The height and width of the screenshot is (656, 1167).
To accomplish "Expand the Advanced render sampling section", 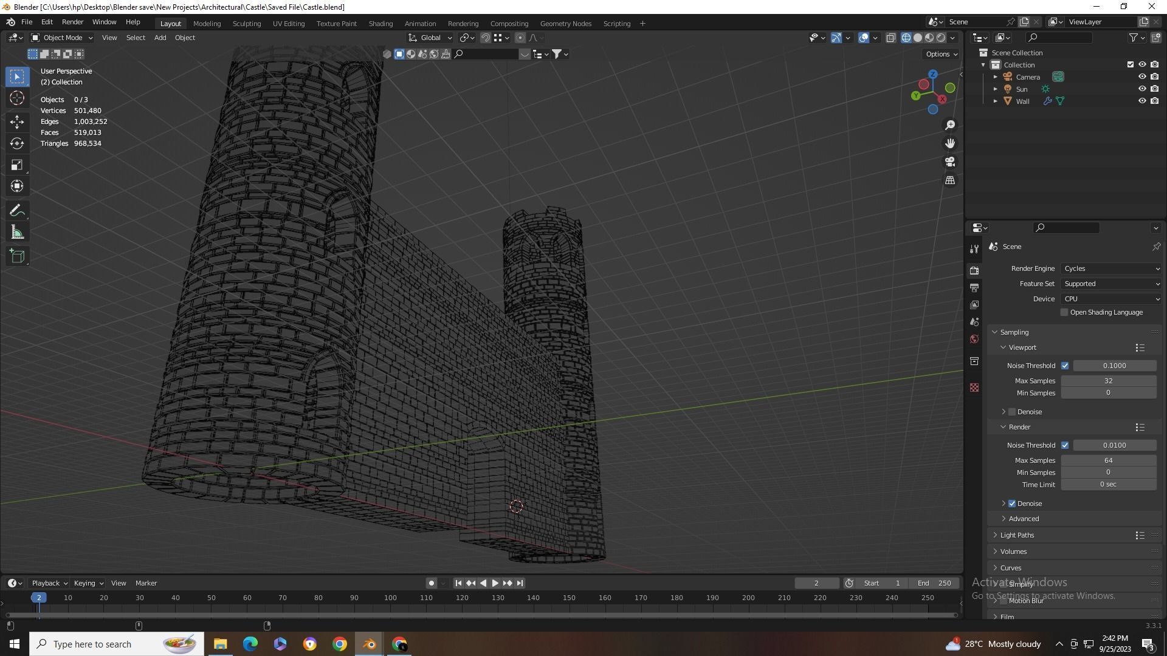I will [1024, 519].
